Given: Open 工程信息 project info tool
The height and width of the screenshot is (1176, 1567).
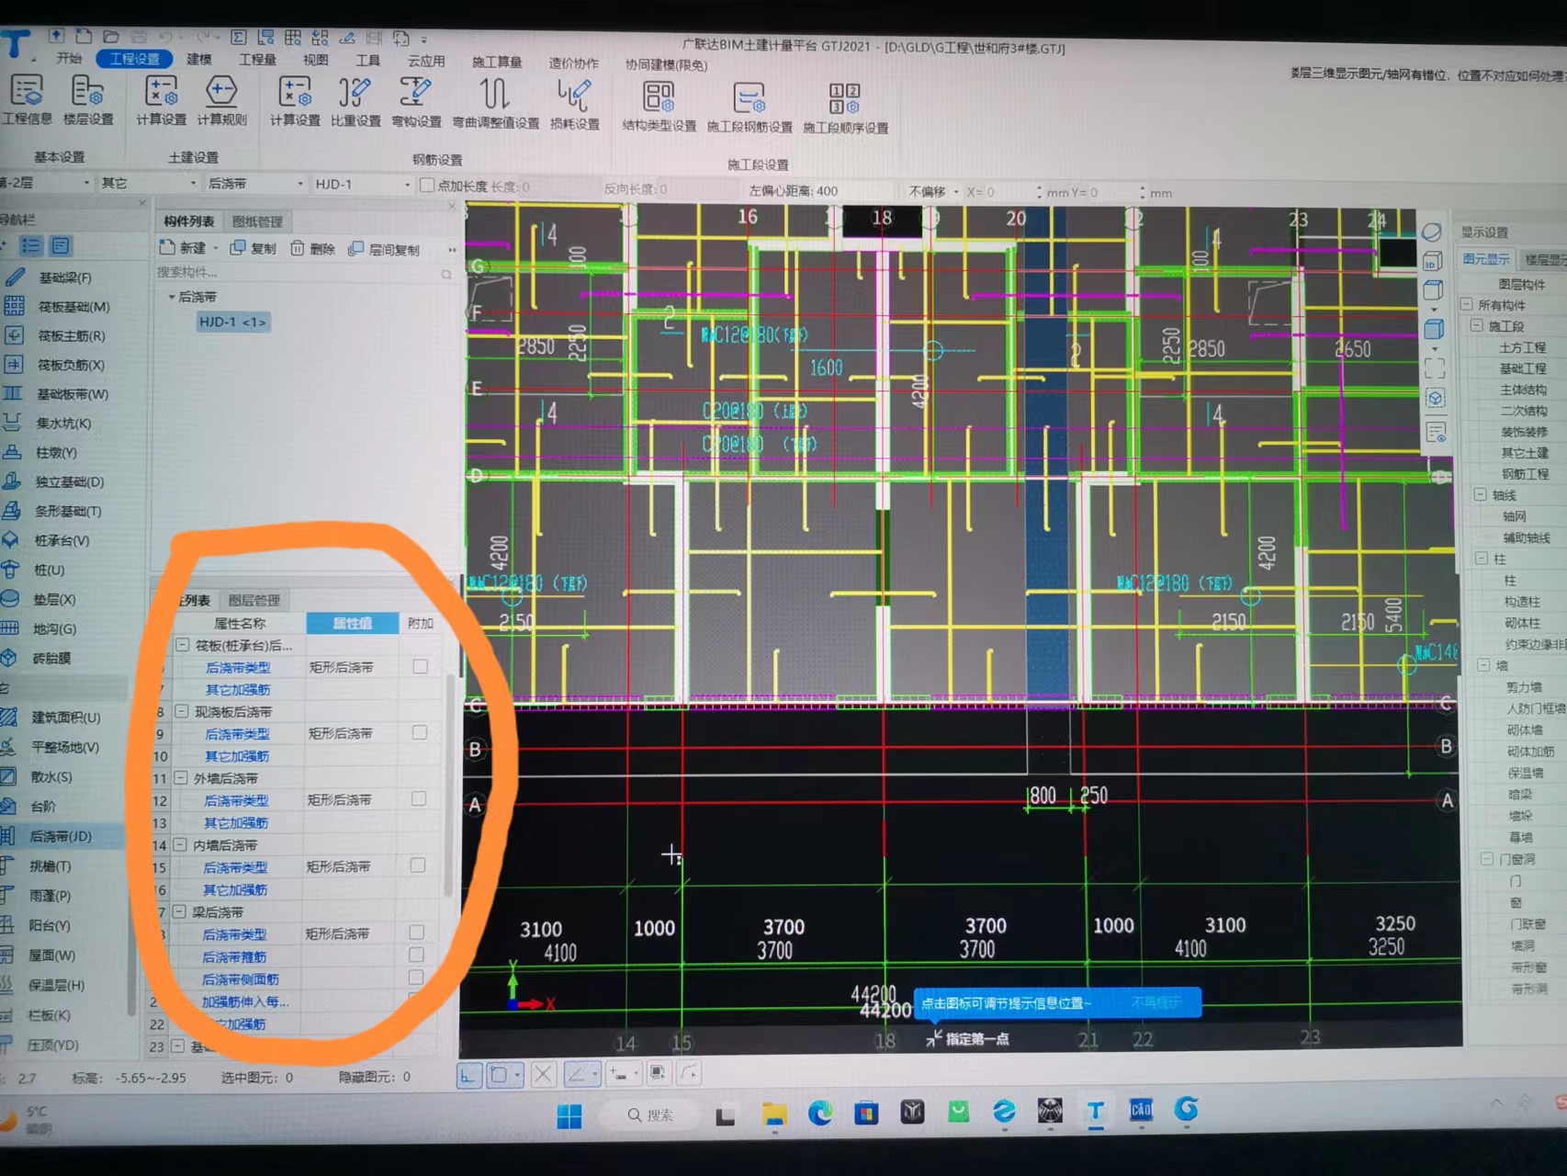Looking at the screenshot, I should [28, 99].
